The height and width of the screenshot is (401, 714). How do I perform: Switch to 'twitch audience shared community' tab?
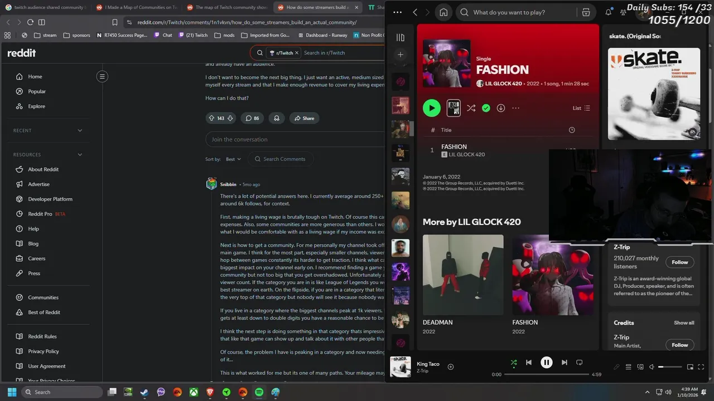click(46, 7)
